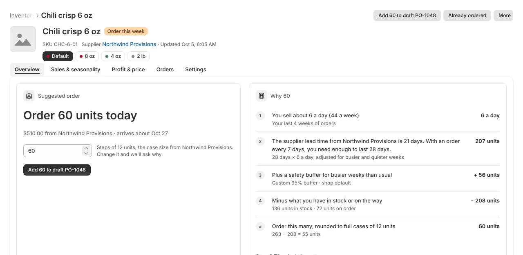Open the Northwind Provisions supplier link
Viewport: 523px width, 255px height.
pyautogui.click(x=129, y=44)
